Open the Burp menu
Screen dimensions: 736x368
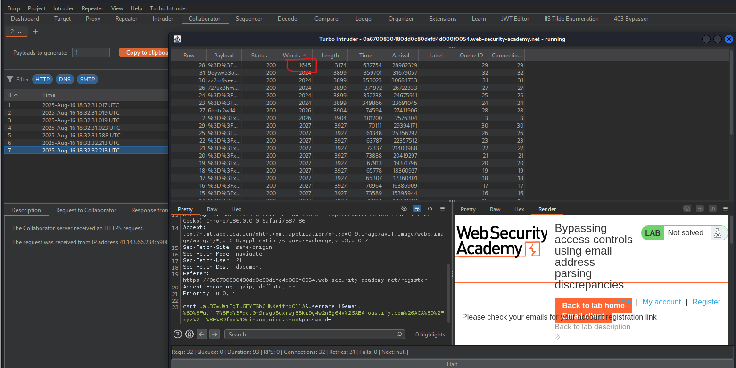14,8
